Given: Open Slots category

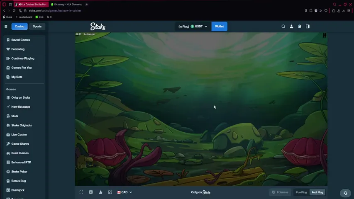Looking at the screenshot, I should (x=24, y=116).
